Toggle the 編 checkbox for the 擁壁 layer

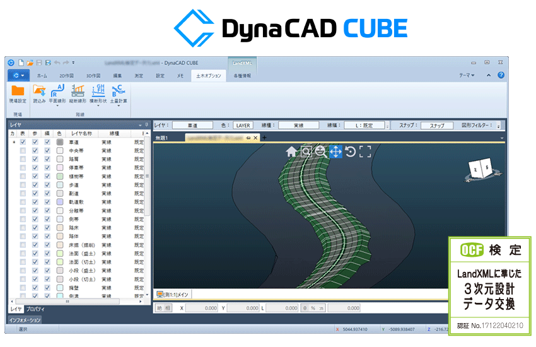click(47, 288)
